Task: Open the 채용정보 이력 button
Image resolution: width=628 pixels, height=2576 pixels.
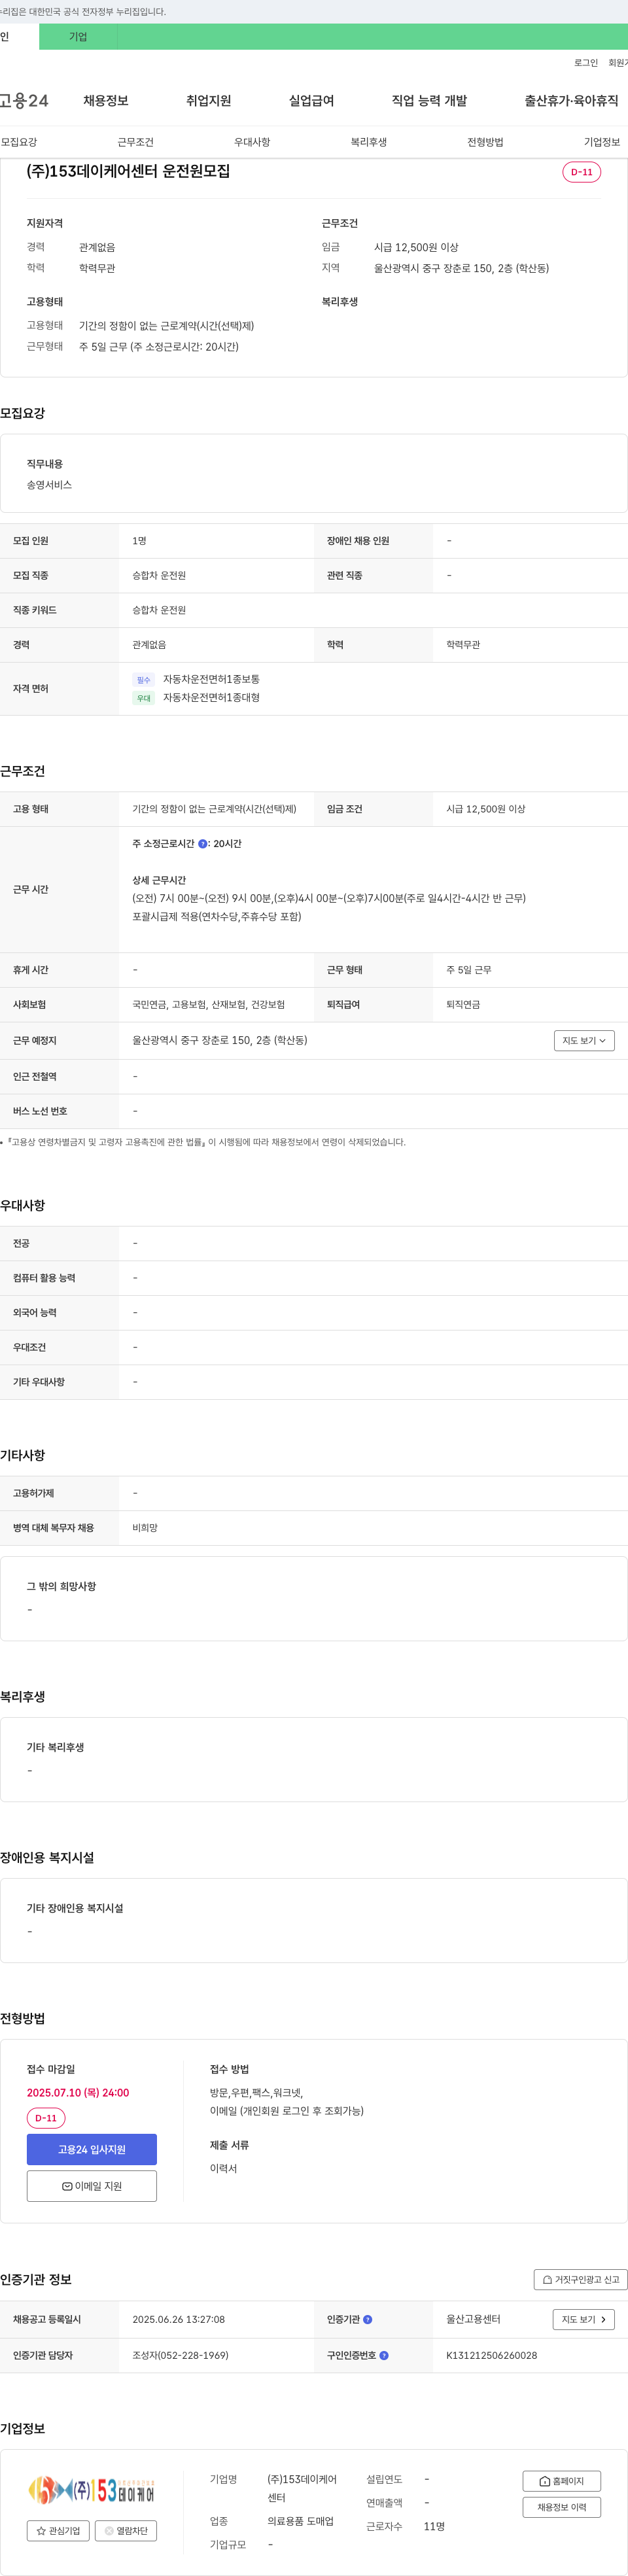Action: coord(561,2507)
